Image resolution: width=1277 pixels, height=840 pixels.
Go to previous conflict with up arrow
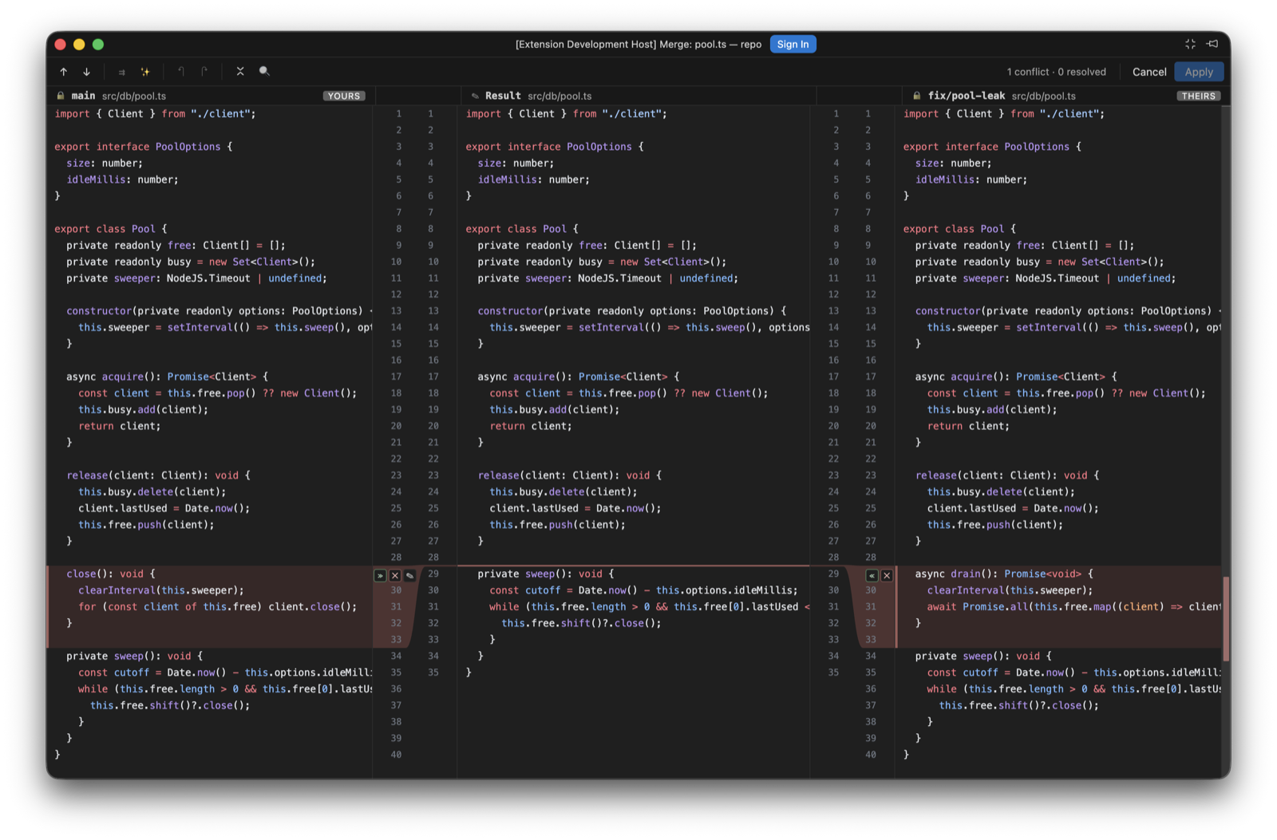(64, 72)
